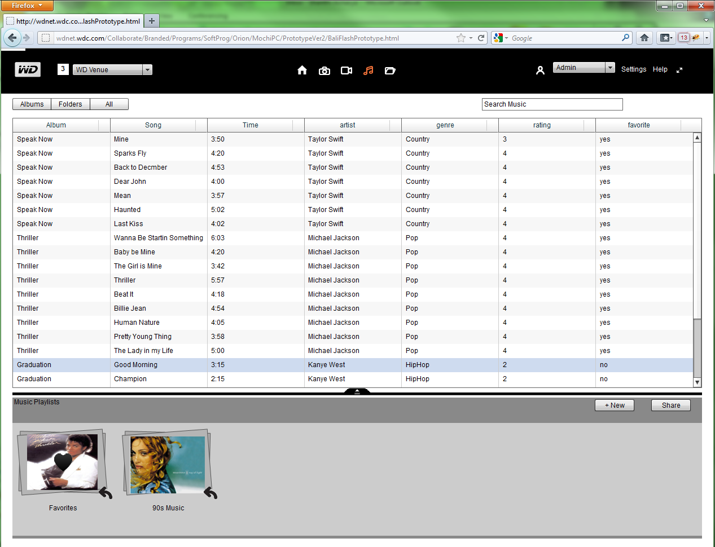Toggle fullscreen with the expand arrows icon

coord(679,70)
